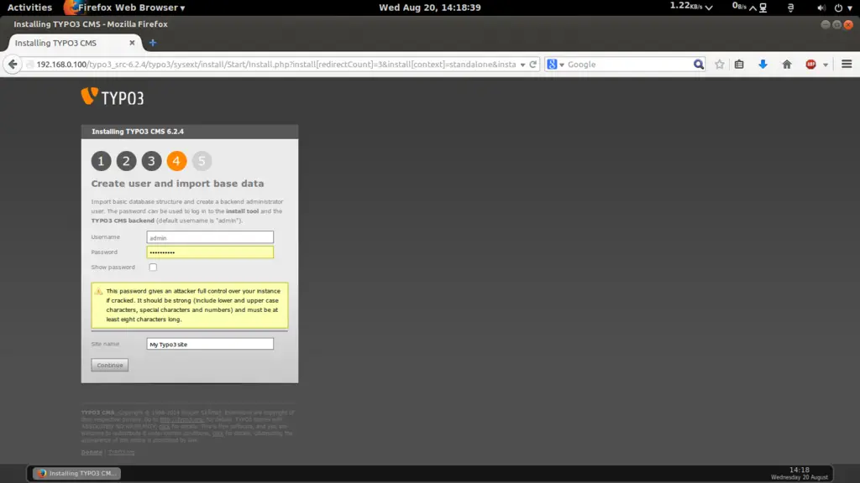The width and height of the screenshot is (860, 483).
Task: Click the volume speaker icon in top bar
Action: click(821, 8)
